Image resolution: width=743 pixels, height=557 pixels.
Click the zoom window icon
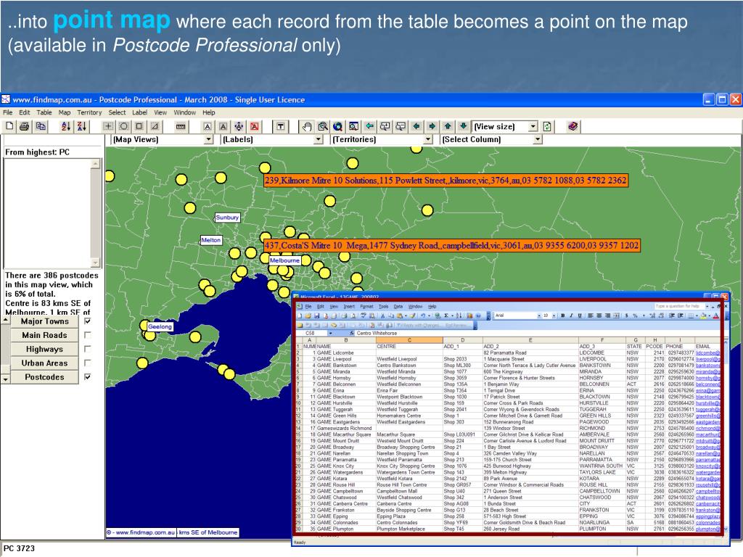[353, 126]
